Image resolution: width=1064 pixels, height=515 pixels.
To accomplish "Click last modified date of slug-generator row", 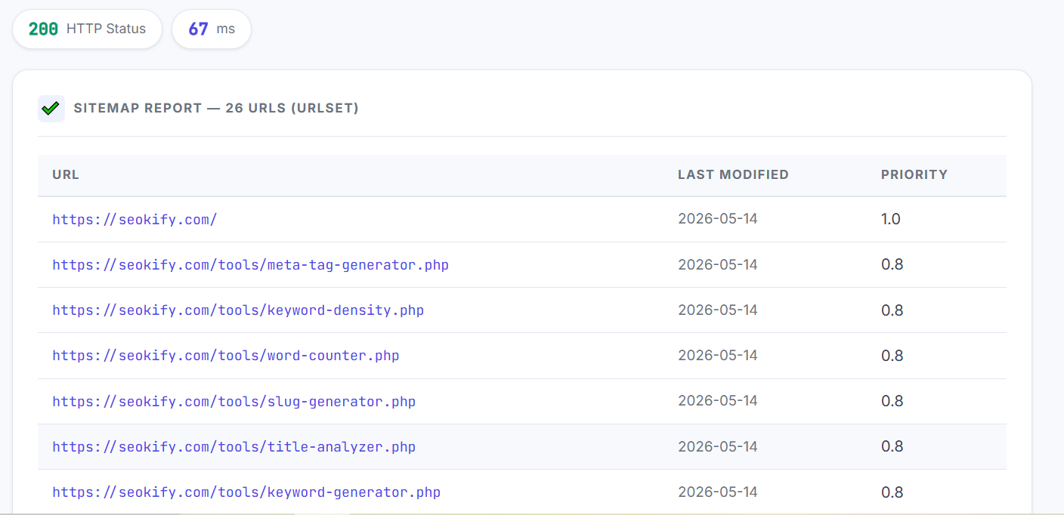I will point(718,401).
